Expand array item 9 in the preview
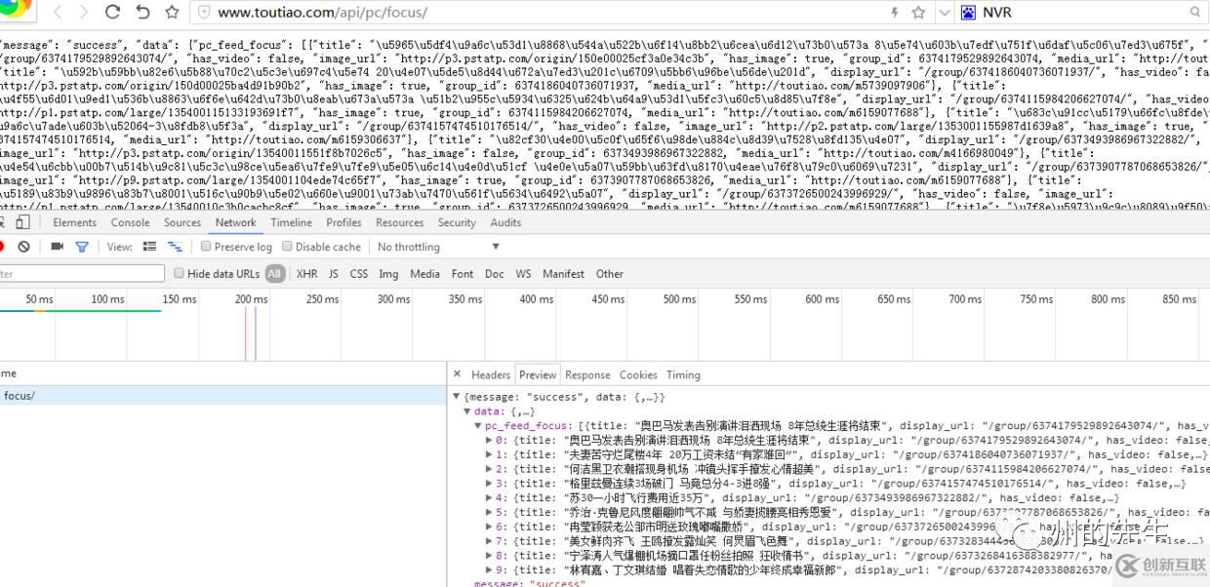The image size is (1210, 587). [489, 569]
